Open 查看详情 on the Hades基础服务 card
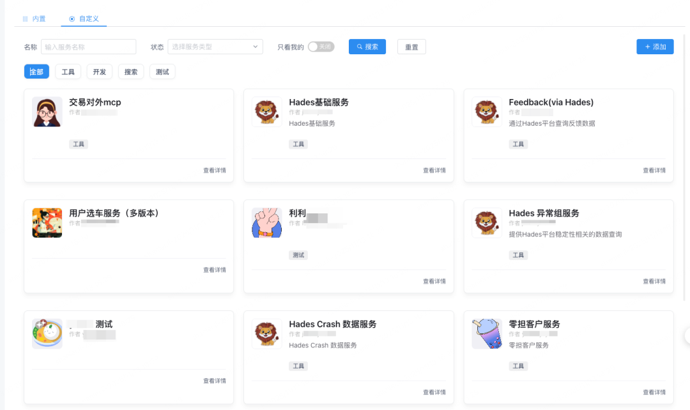The height and width of the screenshot is (410, 690). coord(434,170)
